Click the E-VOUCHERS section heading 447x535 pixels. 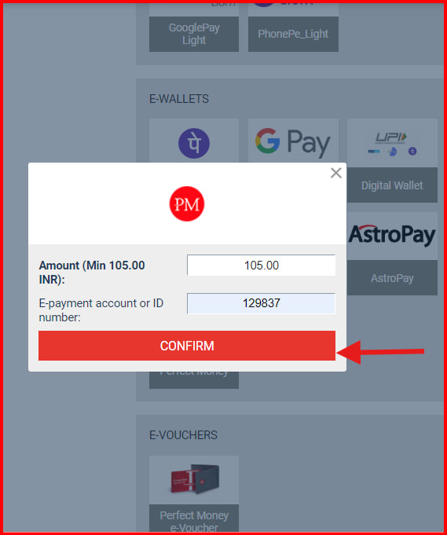(x=183, y=435)
